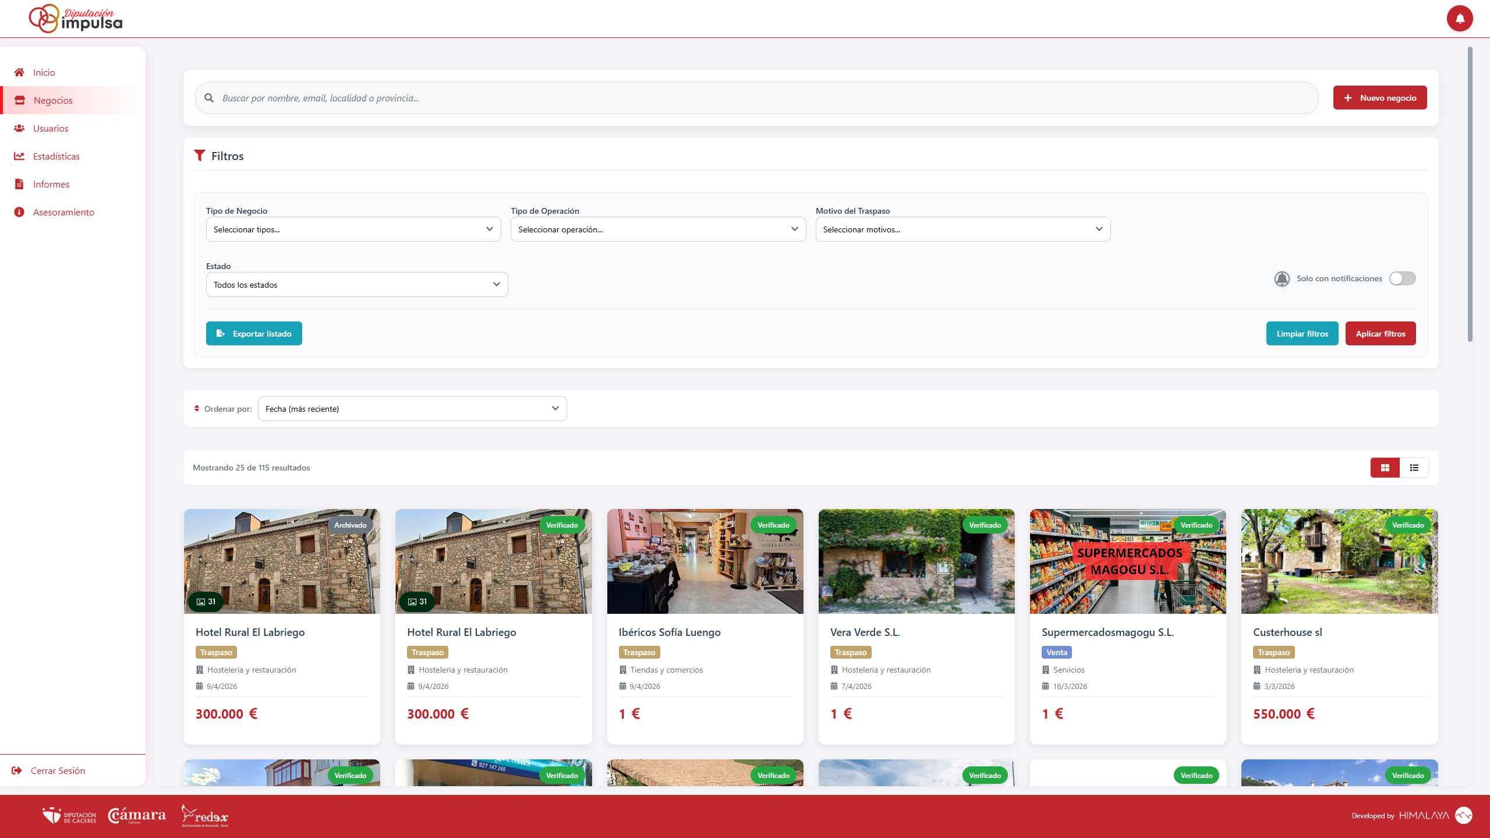Viewport: 1490px width, 838px height.
Task: Click the Negocios store icon
Action: point(20,100)
